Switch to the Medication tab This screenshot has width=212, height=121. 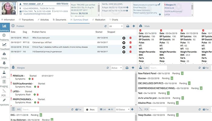pos(99,20)
